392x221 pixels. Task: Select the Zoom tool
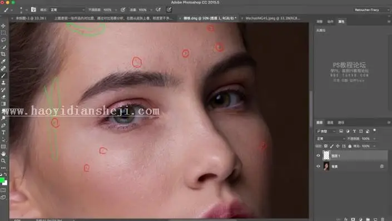click(x=3, y=161)
